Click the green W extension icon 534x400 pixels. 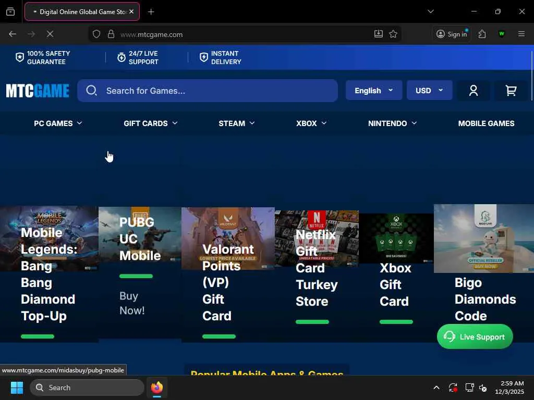click(501, 34)
